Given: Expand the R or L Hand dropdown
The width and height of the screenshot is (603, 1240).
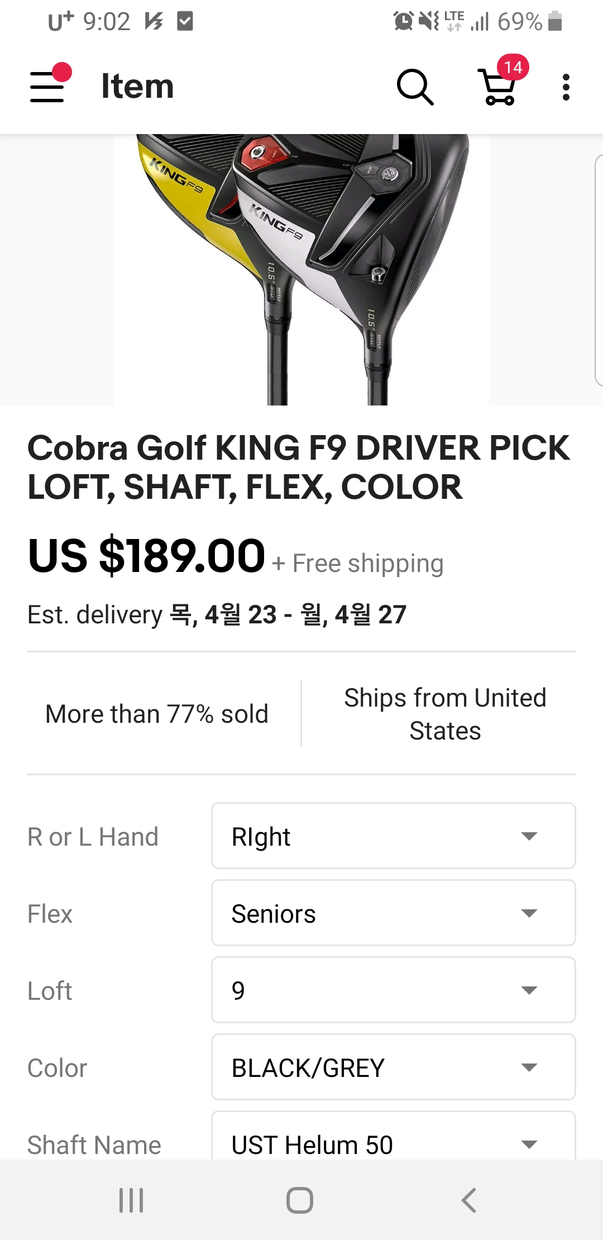Looking at the screenshot, I should click(393, 836).
